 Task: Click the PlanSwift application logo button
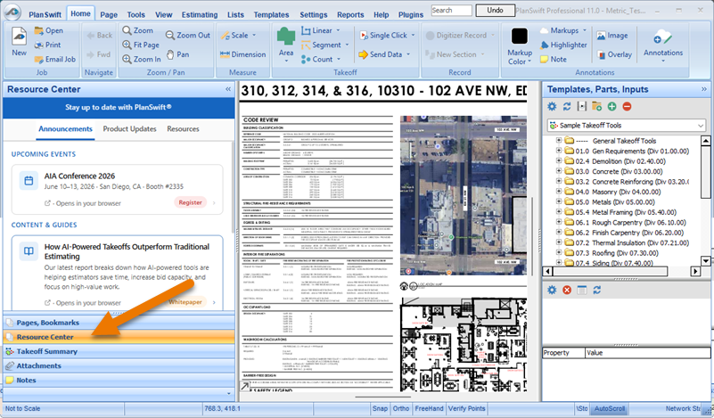click(x=12, y=12)
